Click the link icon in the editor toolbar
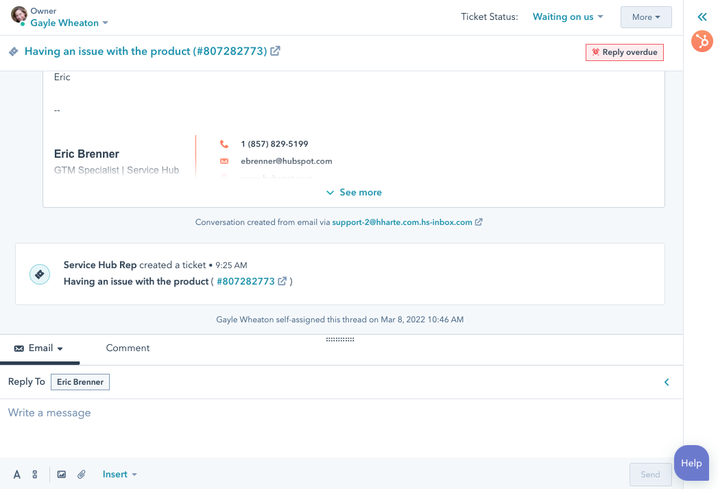 (x=35, y=475)
